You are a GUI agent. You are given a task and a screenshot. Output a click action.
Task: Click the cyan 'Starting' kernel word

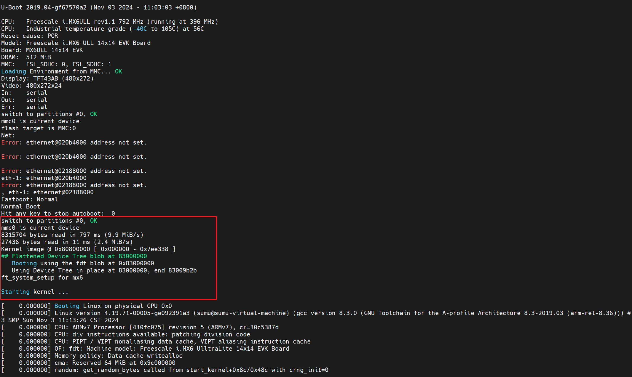pos(15,292)
